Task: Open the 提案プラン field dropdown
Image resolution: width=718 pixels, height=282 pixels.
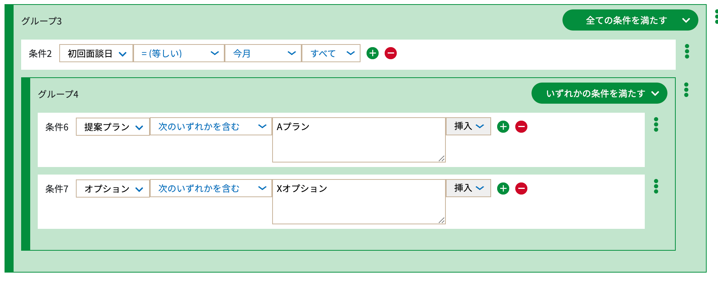Action: click(x=113, y=127)
